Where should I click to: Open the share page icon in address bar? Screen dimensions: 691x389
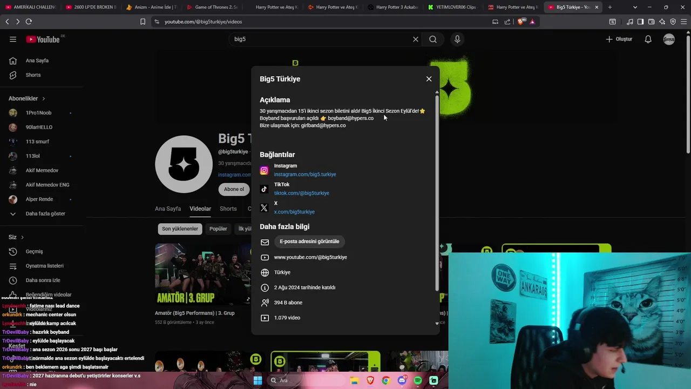point(507,22)
